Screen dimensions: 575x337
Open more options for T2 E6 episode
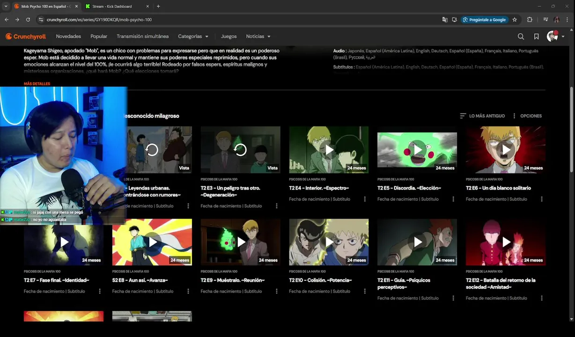click(x=542, y=199)
